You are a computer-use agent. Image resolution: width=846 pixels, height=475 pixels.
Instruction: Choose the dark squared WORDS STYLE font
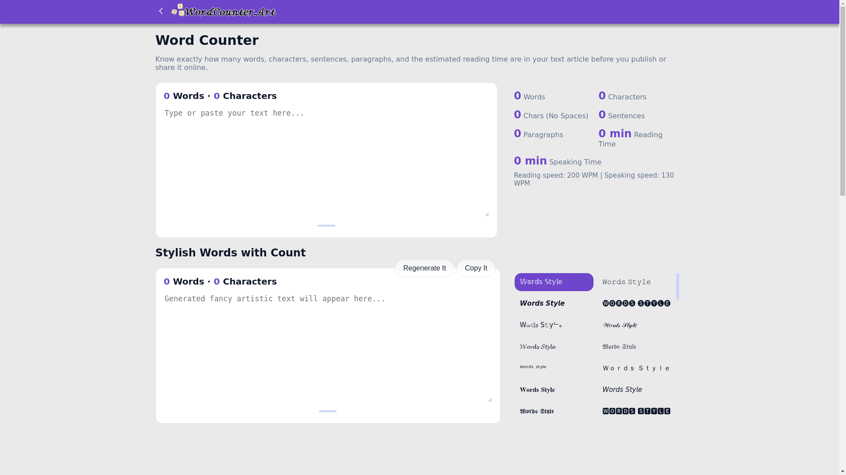click(x=637, y=411)
